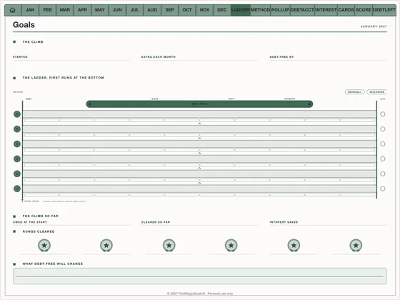This screenshot has height=300, width=400.
Task: Mark rung 6 as done
Action: tap(383, 114)
